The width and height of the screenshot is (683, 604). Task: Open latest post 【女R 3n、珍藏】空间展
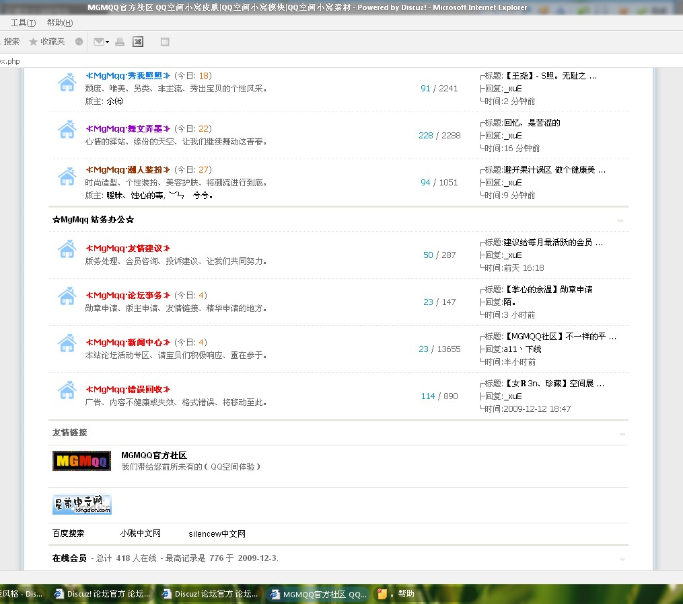click(554, 383)
